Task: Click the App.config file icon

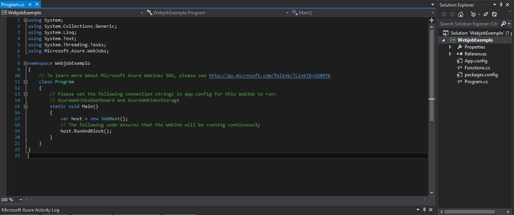Action: pos(460,61)
